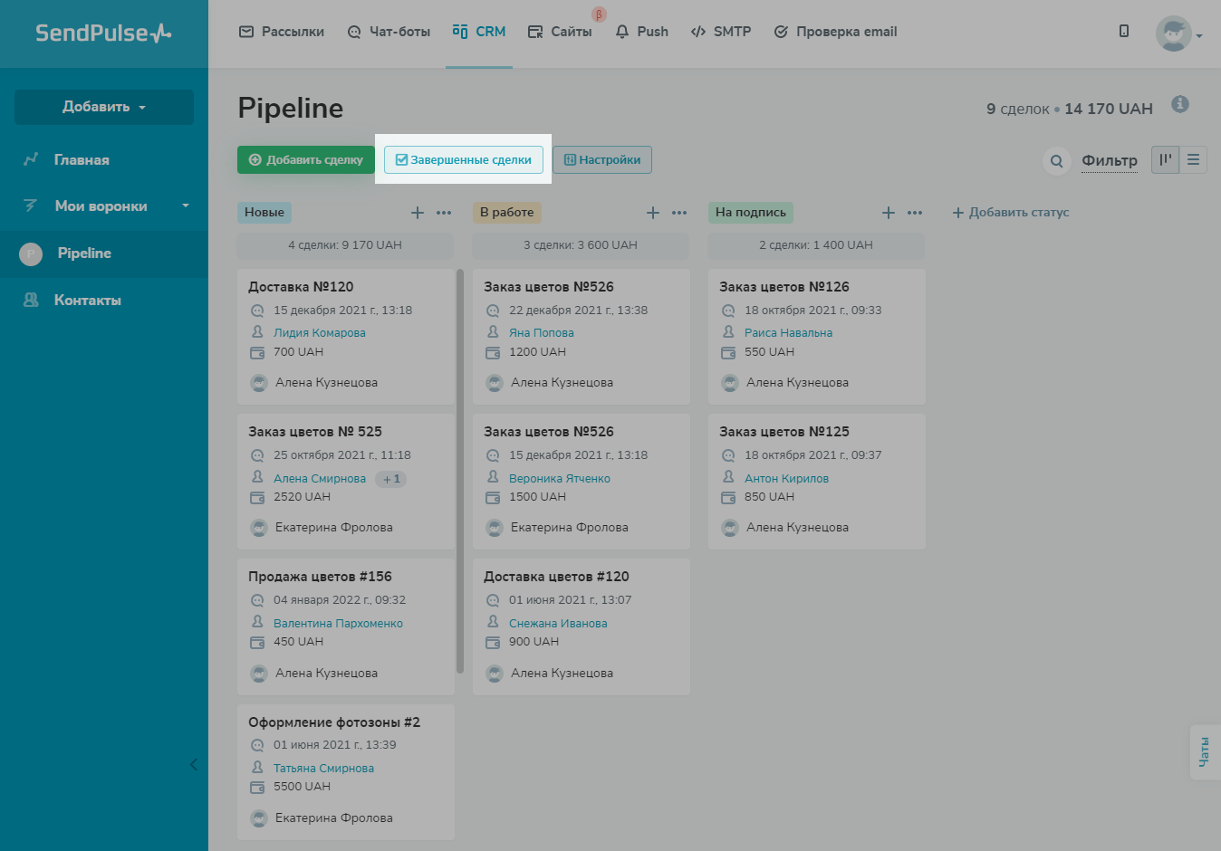Open contact Татьяна Смирнова
This screenshot has width=1221, height=851.
(x=323, y=769)
